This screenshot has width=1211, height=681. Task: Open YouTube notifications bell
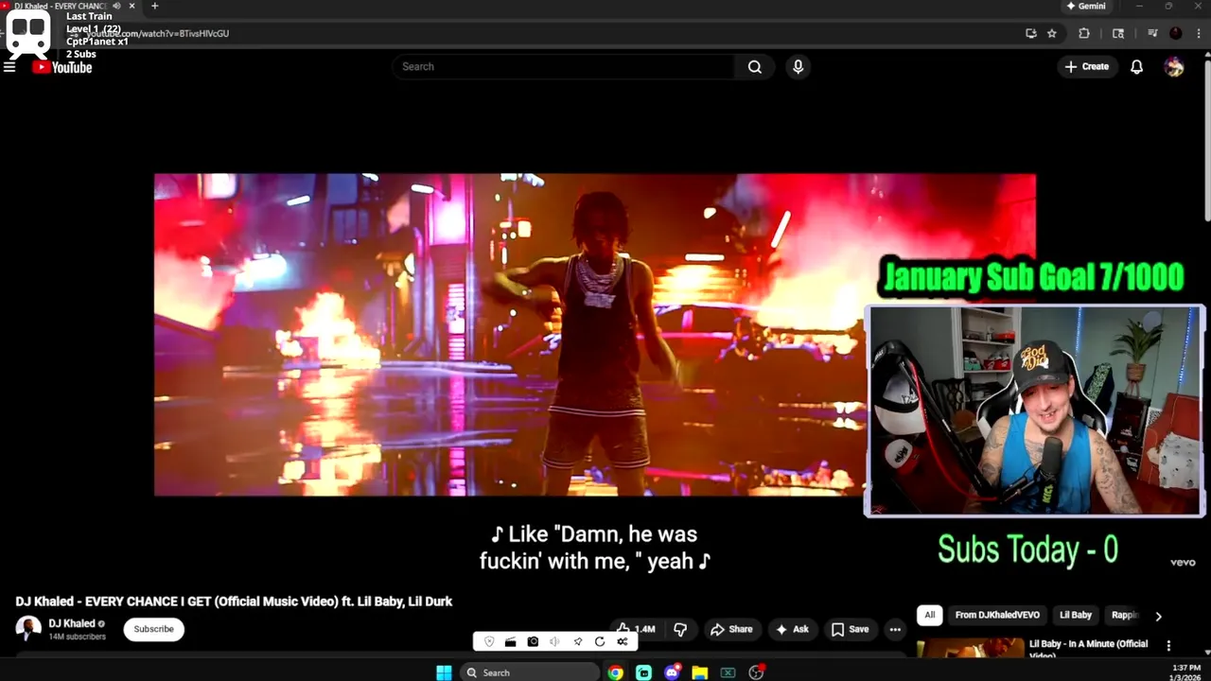1136,67
